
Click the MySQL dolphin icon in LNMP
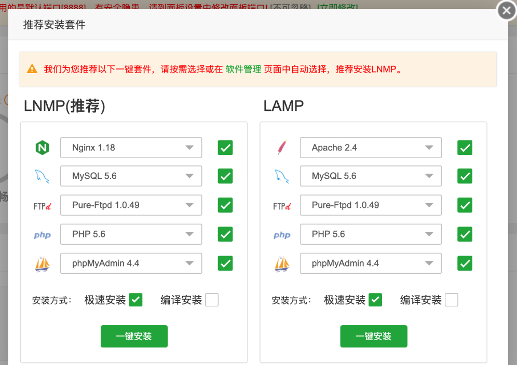[x=42, y=177]
